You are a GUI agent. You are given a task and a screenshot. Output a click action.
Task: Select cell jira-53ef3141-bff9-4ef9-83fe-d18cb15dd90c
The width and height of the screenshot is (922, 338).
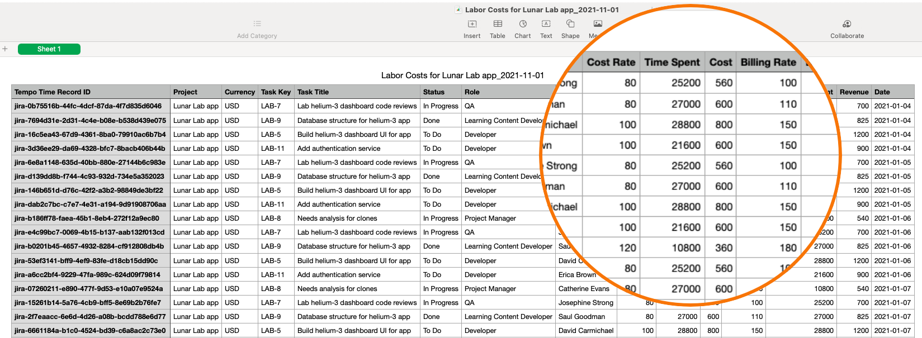click(91, 260)
